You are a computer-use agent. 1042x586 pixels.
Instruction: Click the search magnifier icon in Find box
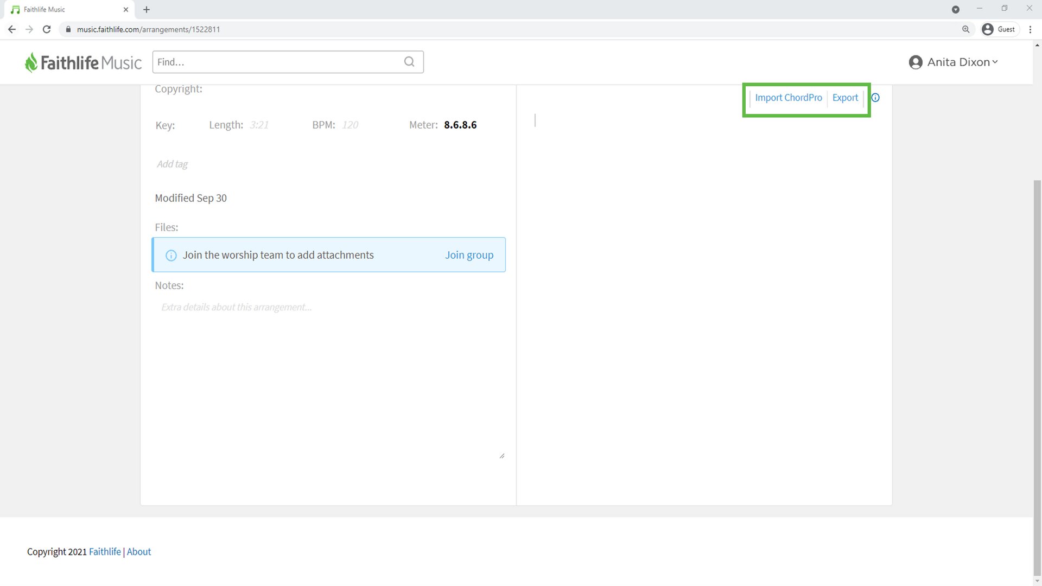coord(409,62)
